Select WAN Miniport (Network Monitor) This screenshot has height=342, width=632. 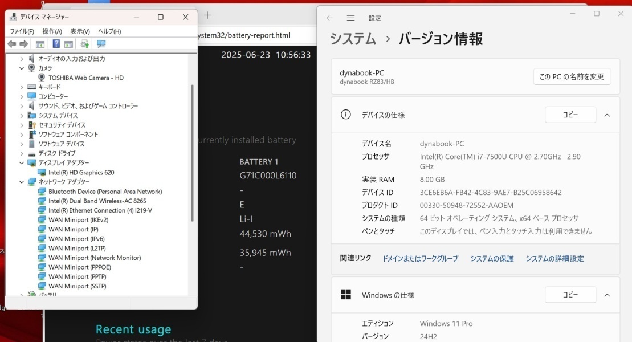coord(95,258)
